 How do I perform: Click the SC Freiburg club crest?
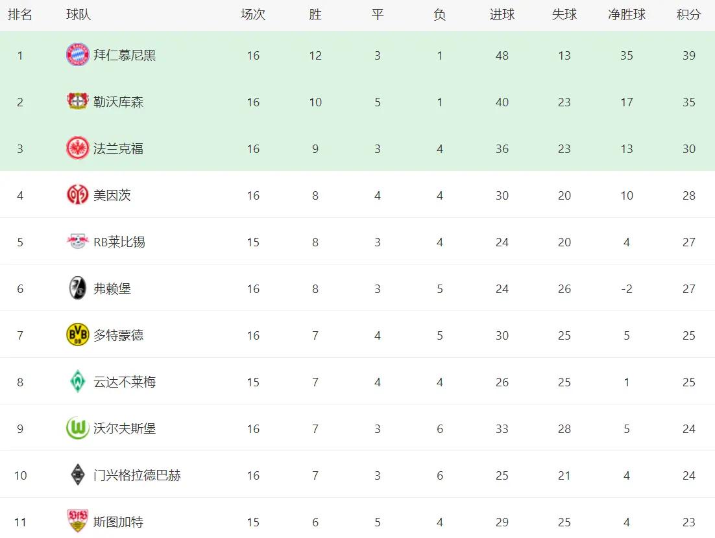tap(78, 288)
